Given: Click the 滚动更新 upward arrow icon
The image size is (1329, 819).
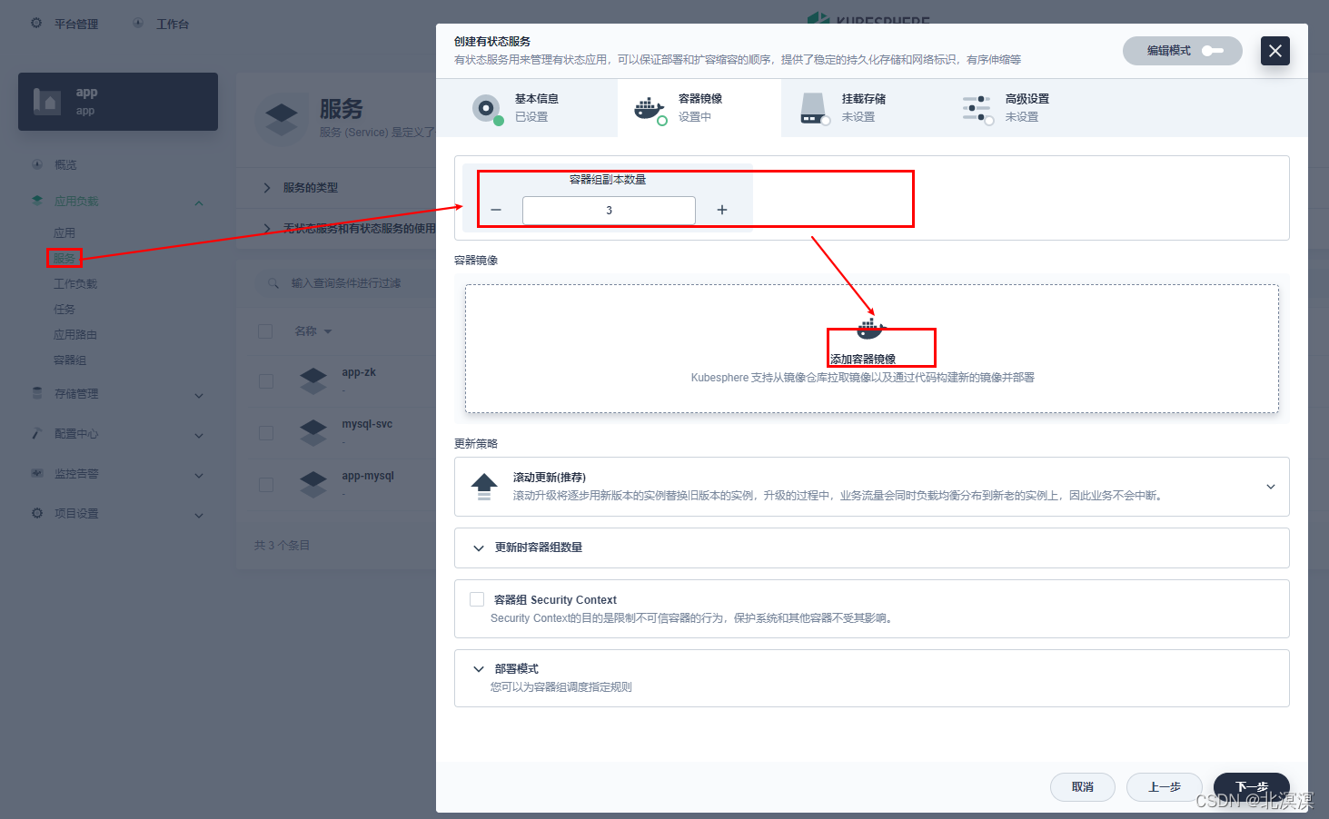Looking at the screenshot, I should 484,487.
